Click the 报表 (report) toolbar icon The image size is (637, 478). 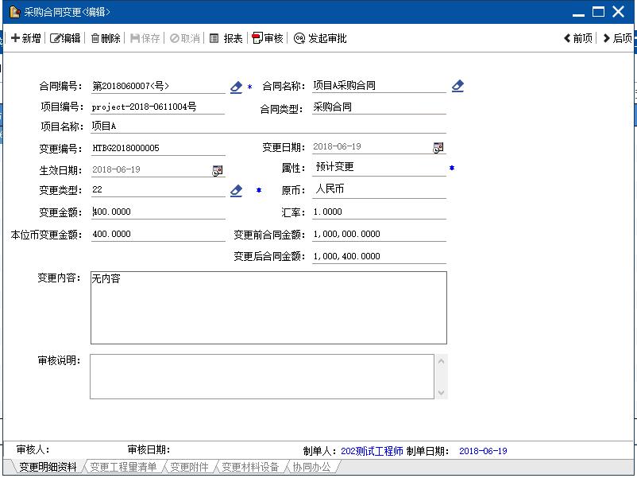click(214, 38)
